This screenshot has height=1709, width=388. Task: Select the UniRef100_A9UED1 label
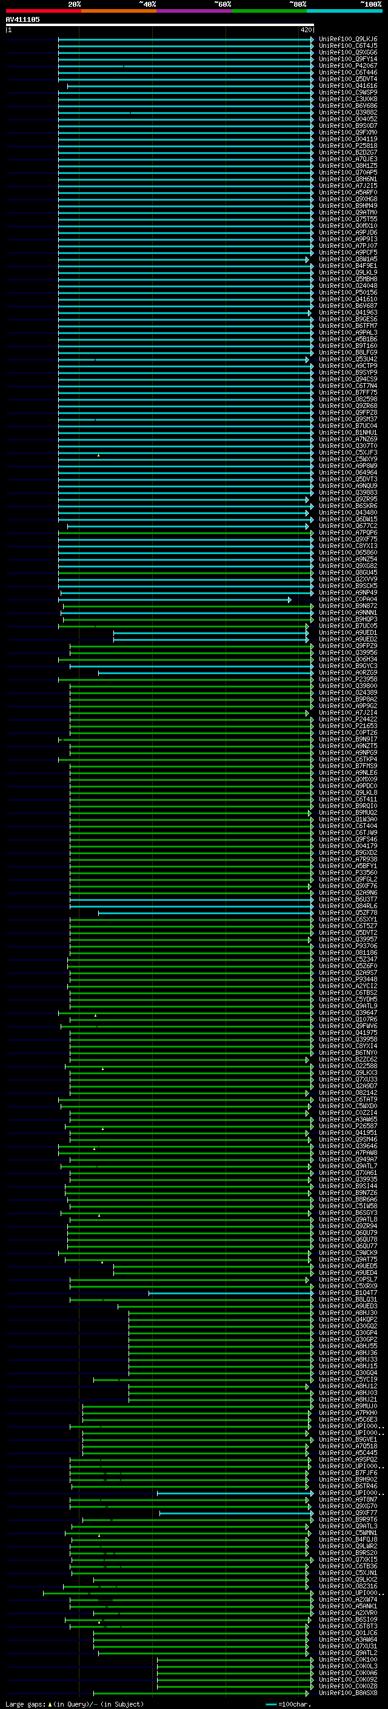(348, 633)
